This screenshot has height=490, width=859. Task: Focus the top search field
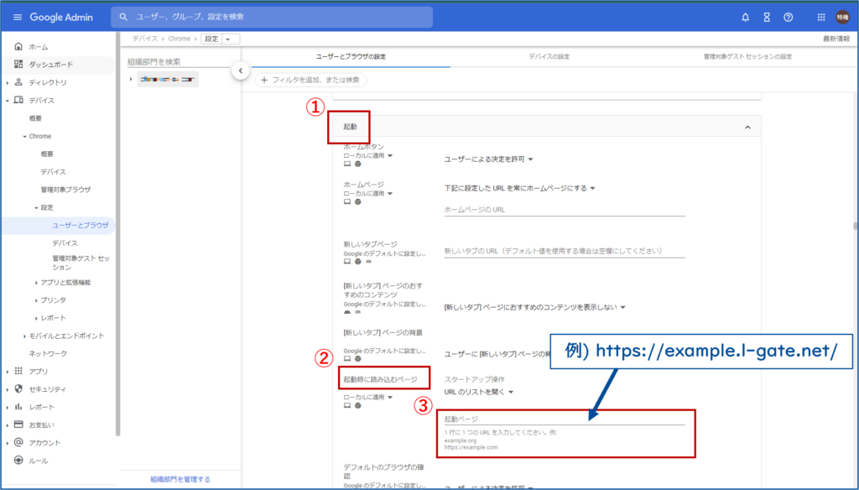pyautogui.click(x=272, y=17)
